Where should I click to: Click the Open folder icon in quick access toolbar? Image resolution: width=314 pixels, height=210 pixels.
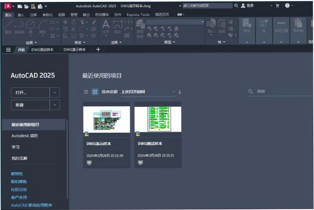tap(26, 6)
